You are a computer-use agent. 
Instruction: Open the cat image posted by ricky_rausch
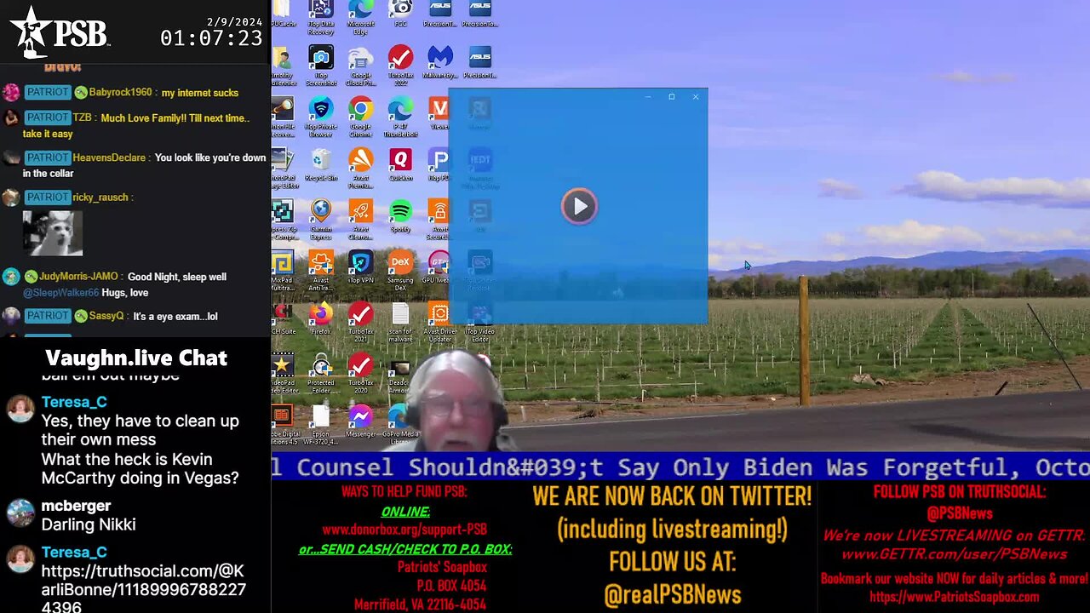coord(53,232)
